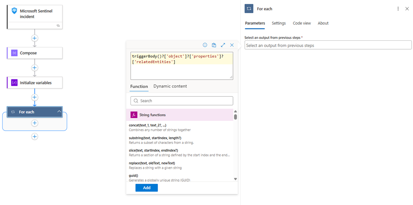
Task: Click the For each title in panel header
Action: point(265,9)
